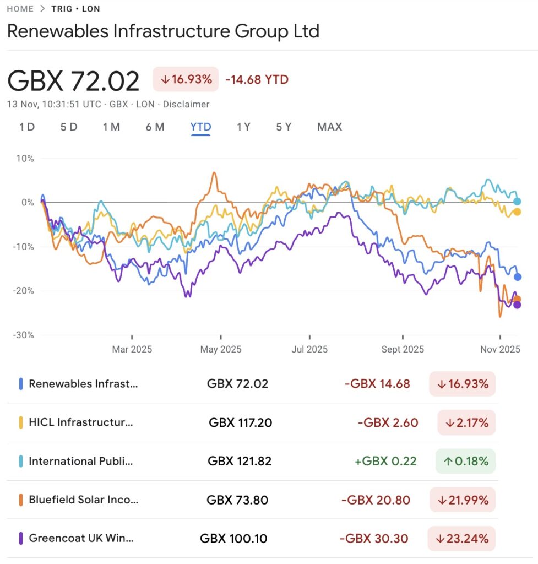Click the green up-arrow badge showing 0.18%

point(465,461)
